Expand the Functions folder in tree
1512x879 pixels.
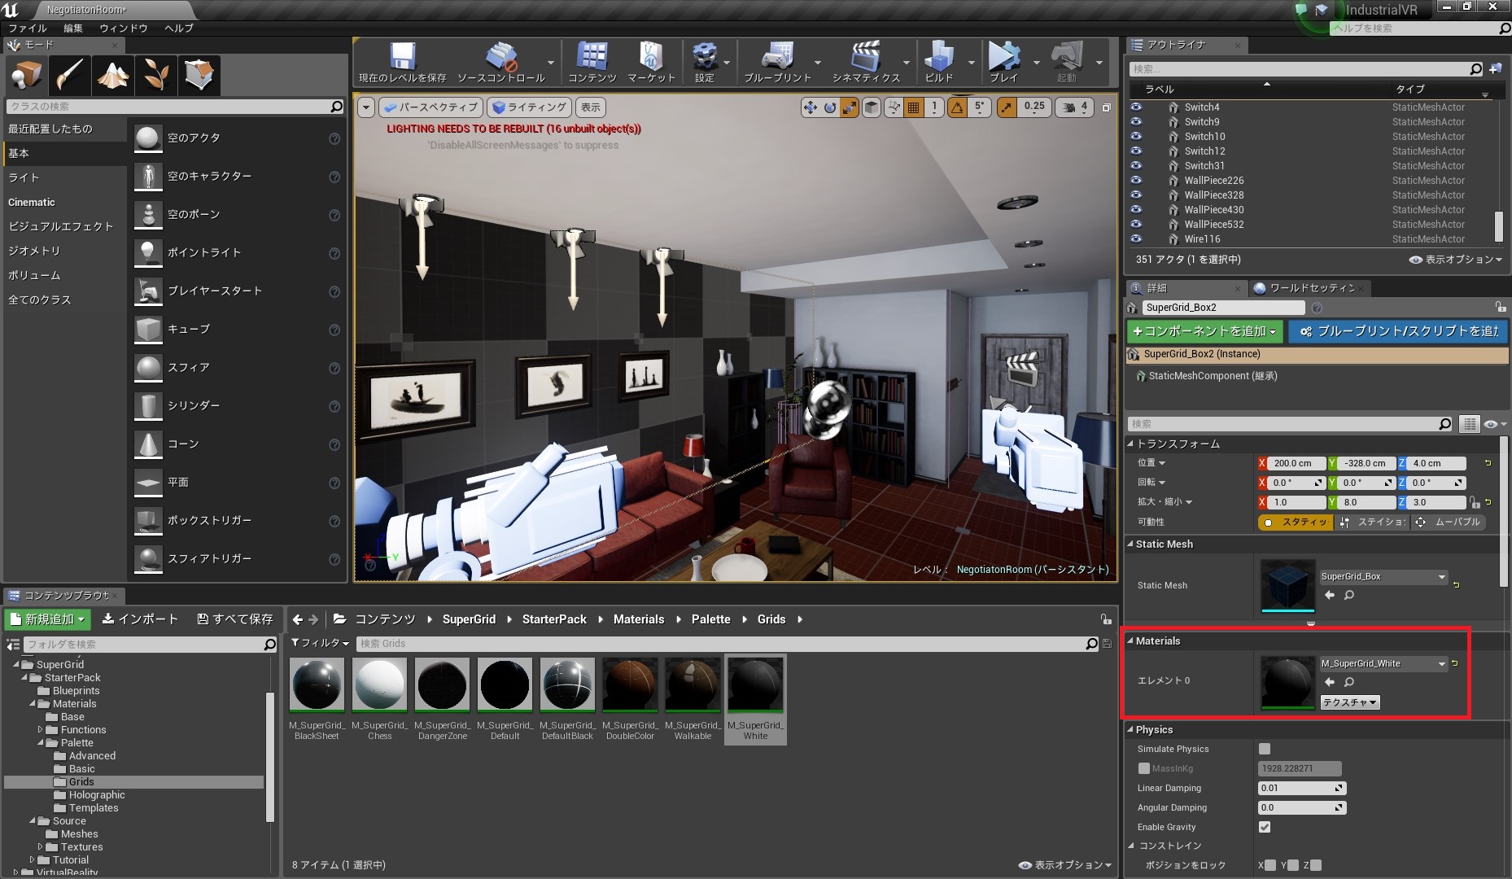click(40, 730)
